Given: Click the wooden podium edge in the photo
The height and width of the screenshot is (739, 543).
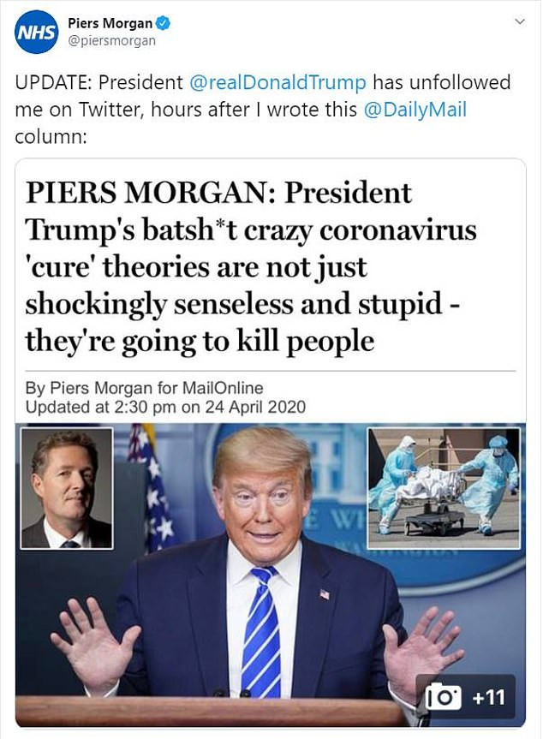Looking at the screenshot, I should click(x=212, y=711).
